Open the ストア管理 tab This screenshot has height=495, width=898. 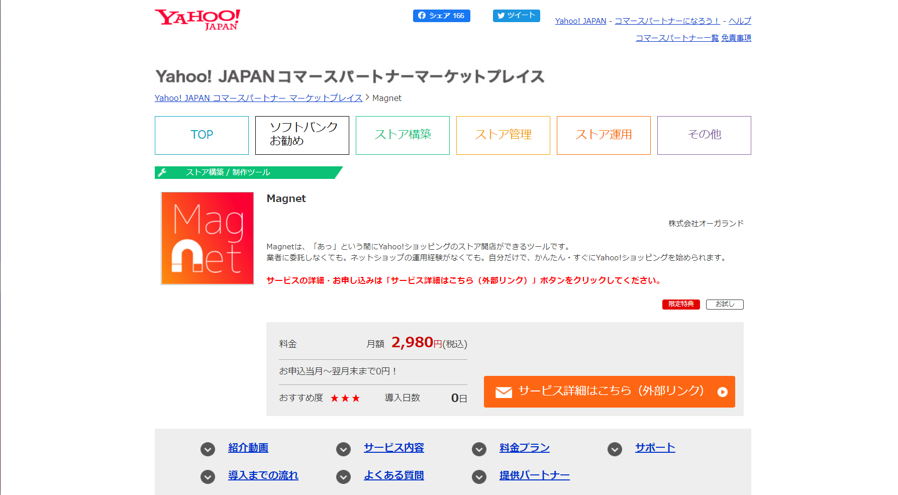tap(503, 135)
